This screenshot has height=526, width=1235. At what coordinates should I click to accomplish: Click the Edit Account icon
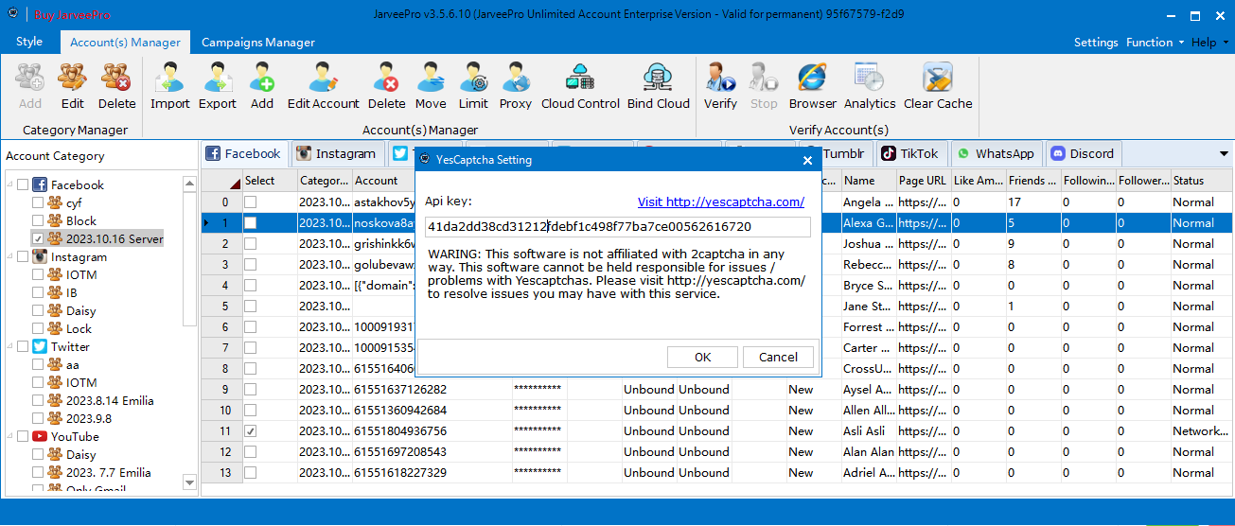[x=324, y=86]
